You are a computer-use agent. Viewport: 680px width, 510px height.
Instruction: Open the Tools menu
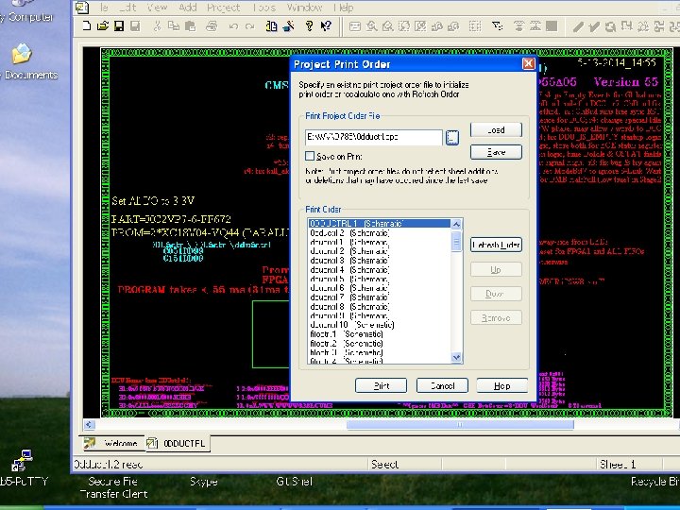[x=263, y=8]
